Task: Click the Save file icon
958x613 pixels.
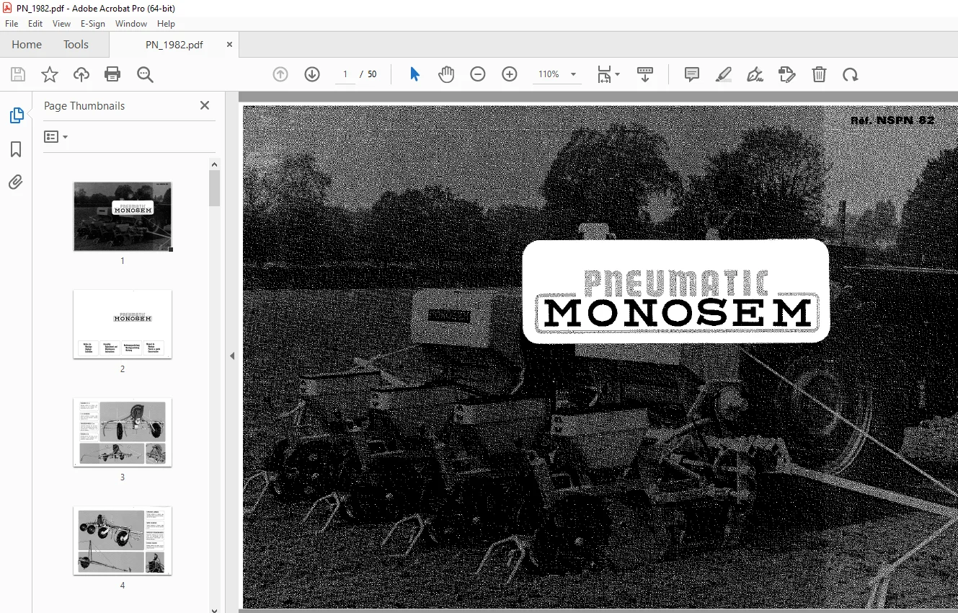Action: point(18,74)
